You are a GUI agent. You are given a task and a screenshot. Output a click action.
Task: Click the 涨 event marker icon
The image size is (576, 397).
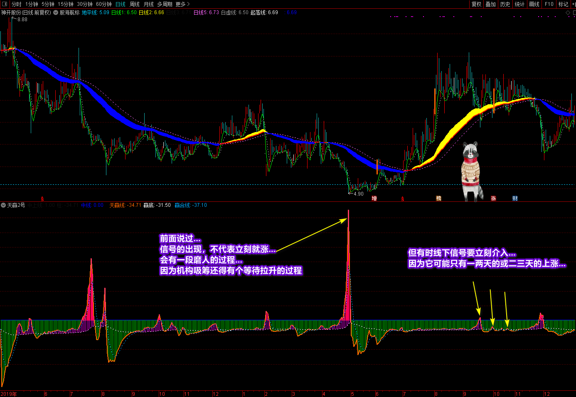click(493, 198)
